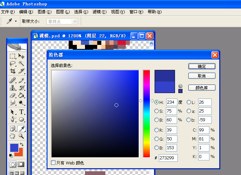Image resolution: width=241 pixels, height=175 pixels.
Task: Select the Path Selection tool
Action: click(x=13, y=112)
